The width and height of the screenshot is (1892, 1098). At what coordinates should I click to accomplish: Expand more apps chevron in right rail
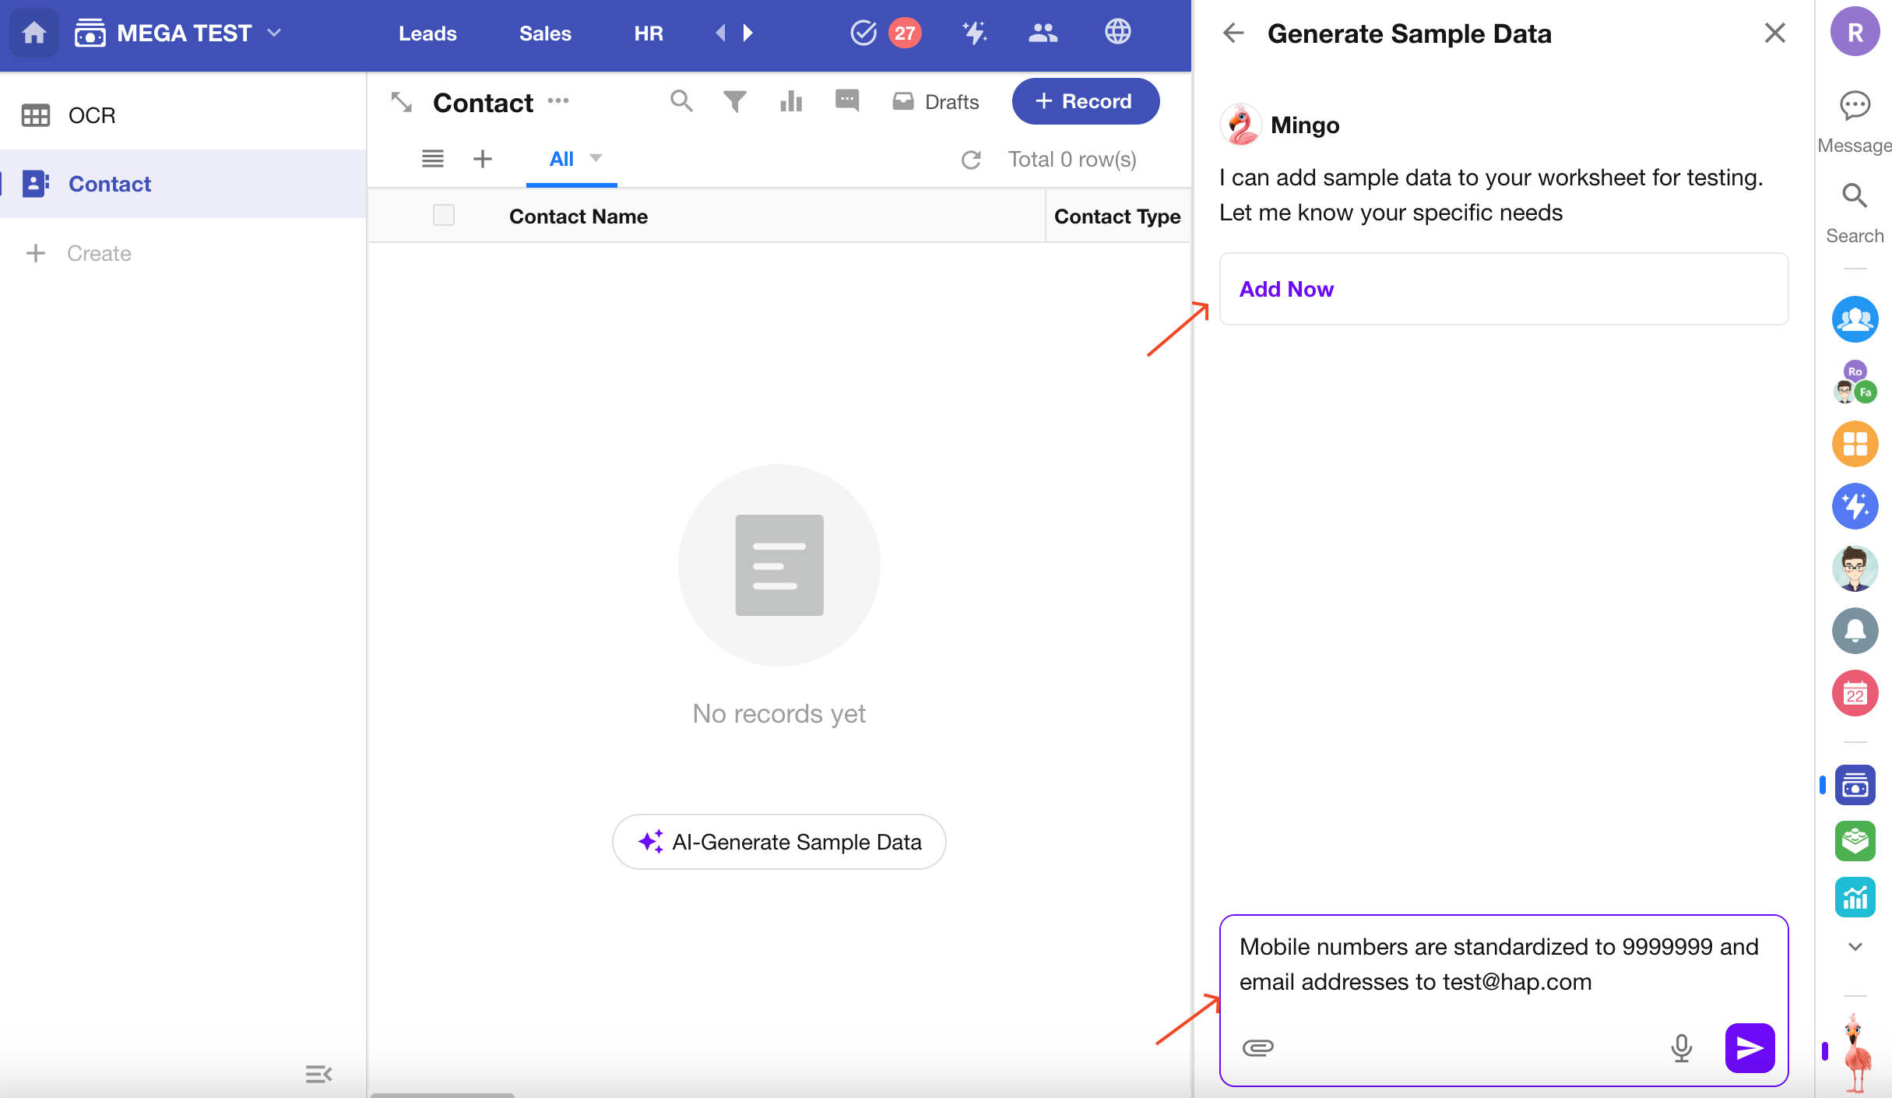1855,947
